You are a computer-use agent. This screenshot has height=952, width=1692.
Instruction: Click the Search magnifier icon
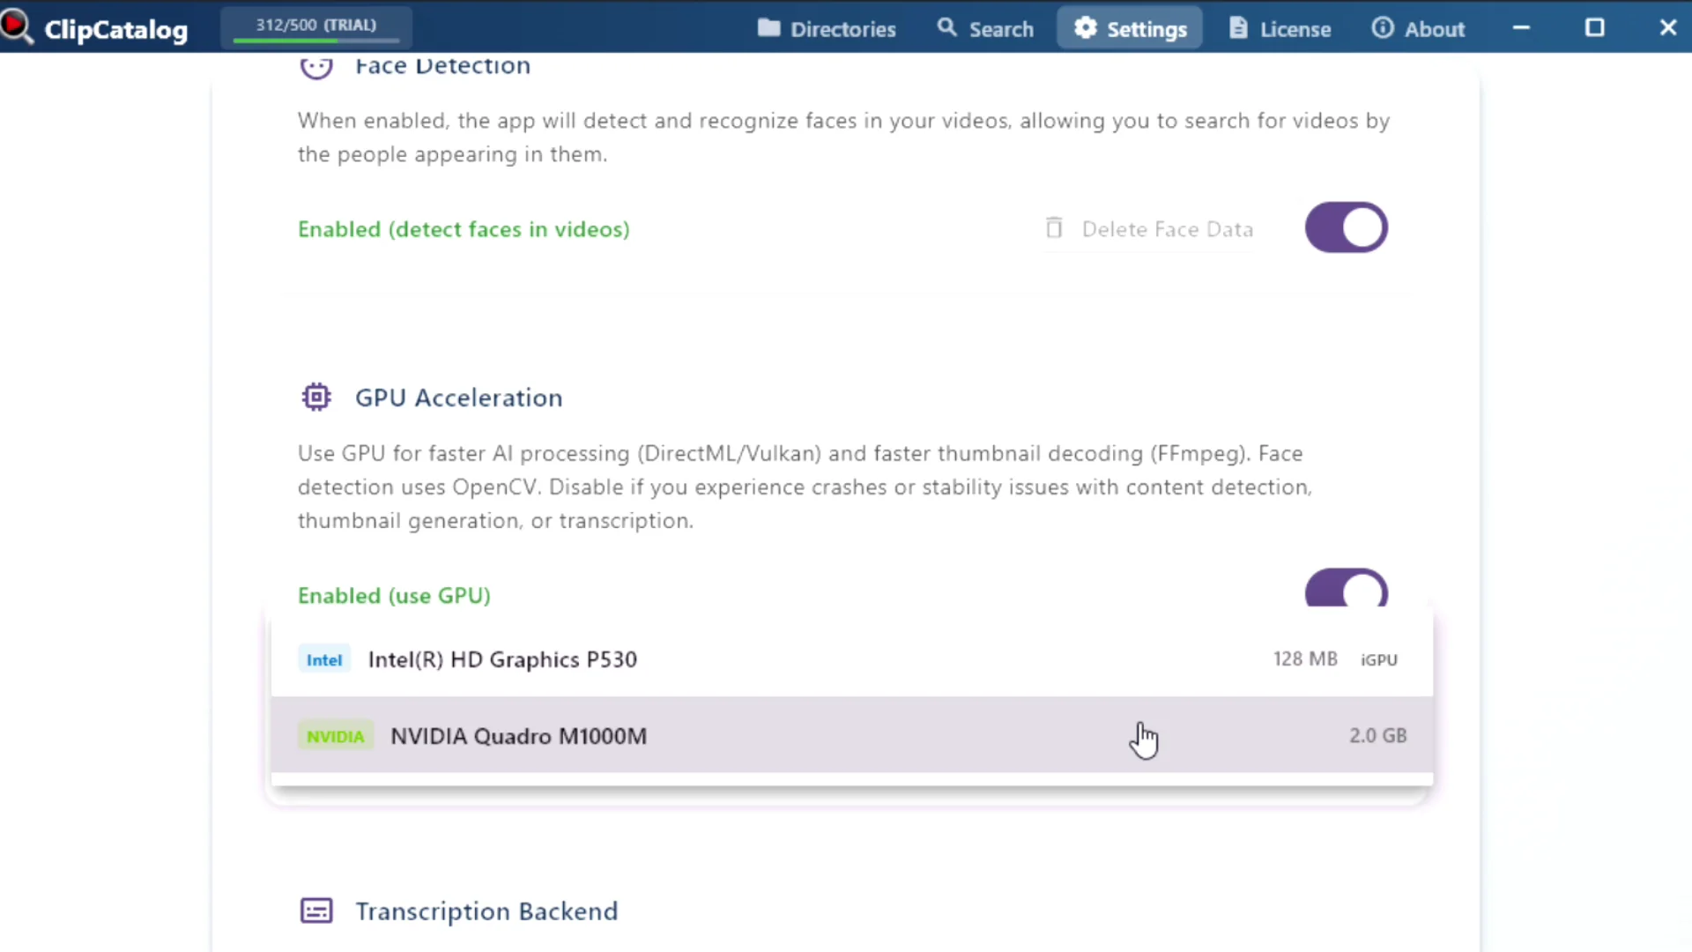(946, 28)
